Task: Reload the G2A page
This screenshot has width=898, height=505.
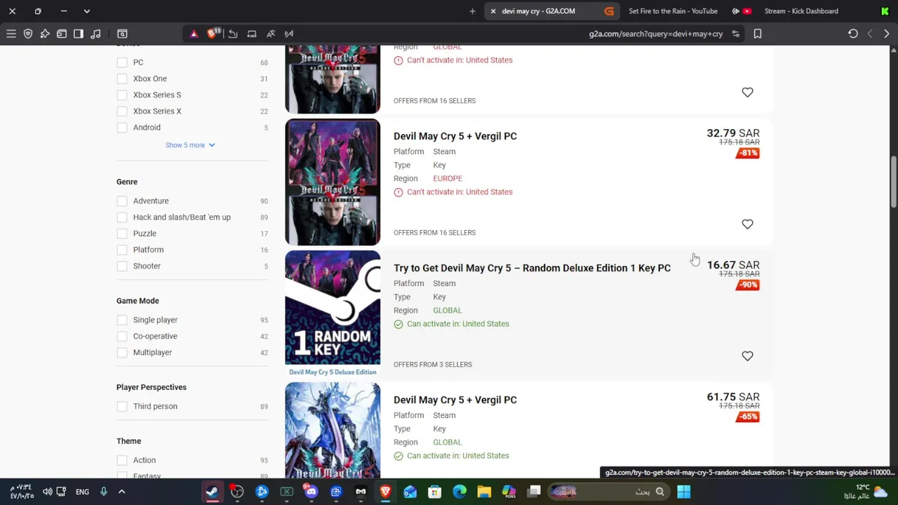Action: pos(853,34)
